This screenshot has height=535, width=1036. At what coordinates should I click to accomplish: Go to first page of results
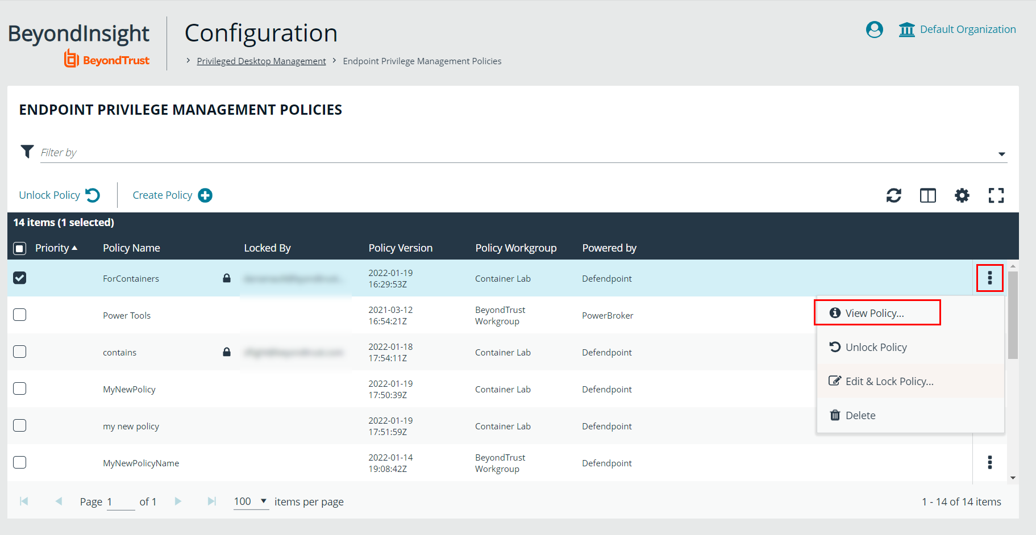(24, 501)
